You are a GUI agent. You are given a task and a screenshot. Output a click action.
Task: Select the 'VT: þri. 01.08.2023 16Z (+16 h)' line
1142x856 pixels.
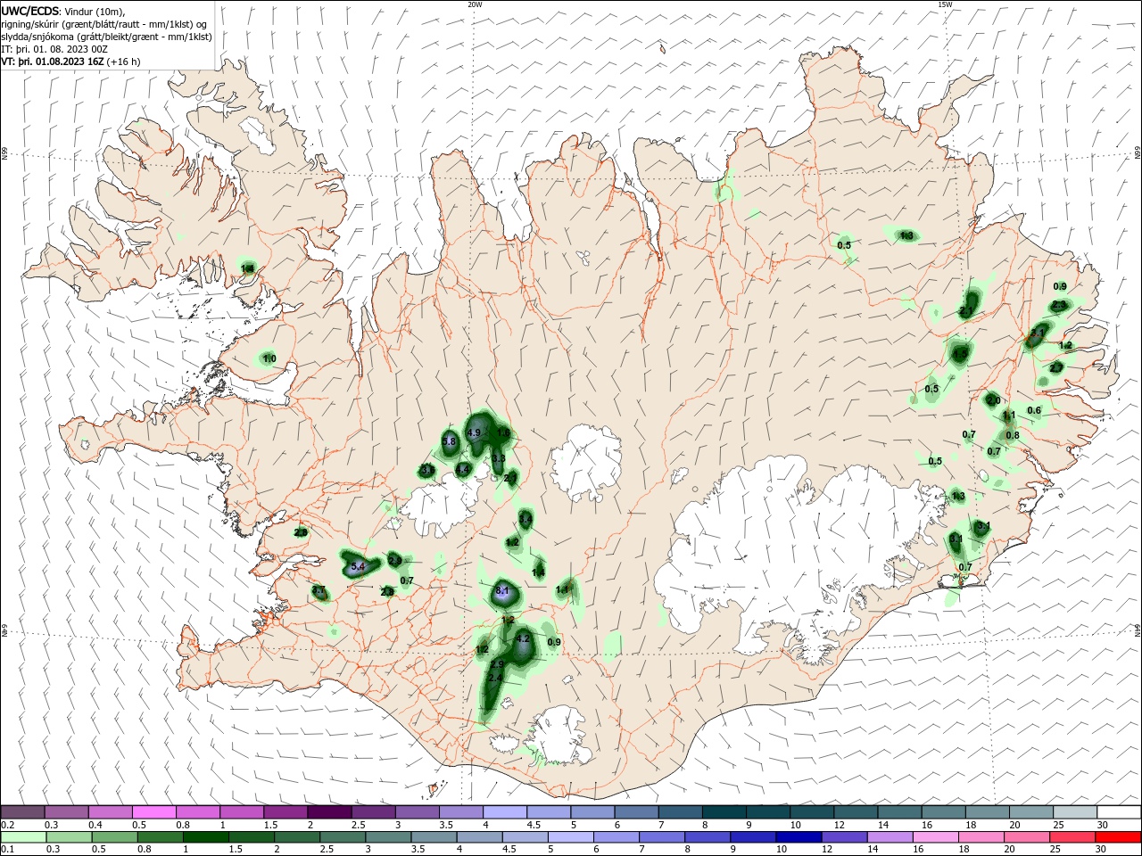tap(70, 62)
